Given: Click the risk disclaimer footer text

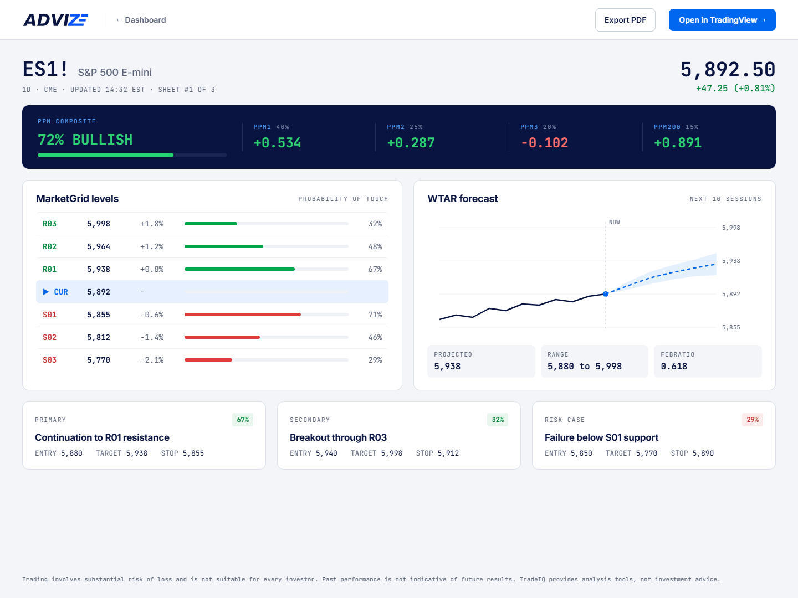Looking at the screenshot, I should (371, 579).
